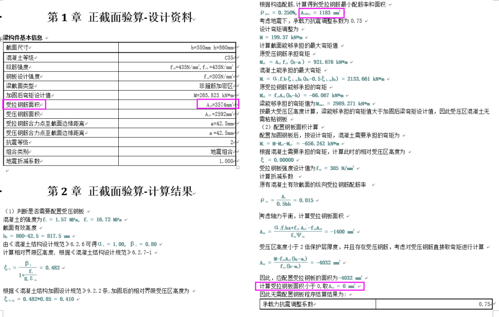Viewport: 499px width, 317px height.
Task: Select the title 梁构件基本信息 above the table
Action: coord(23,38)
